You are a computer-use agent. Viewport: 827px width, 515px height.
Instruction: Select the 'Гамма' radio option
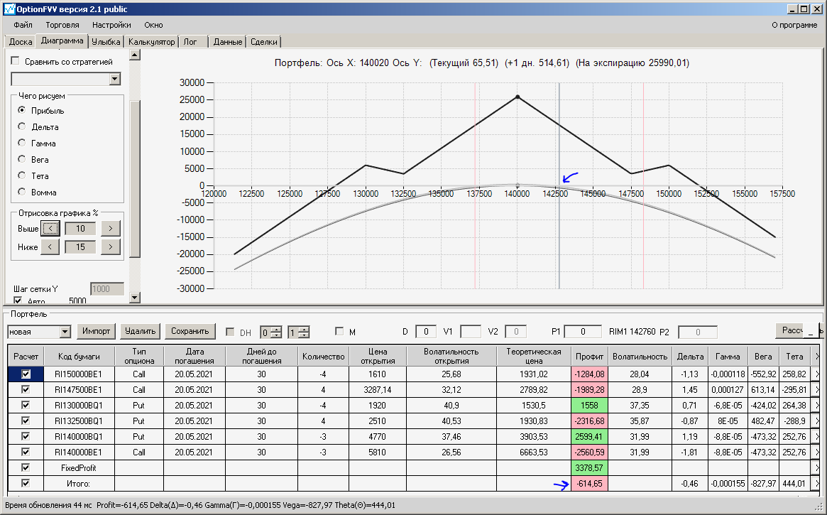21,143
